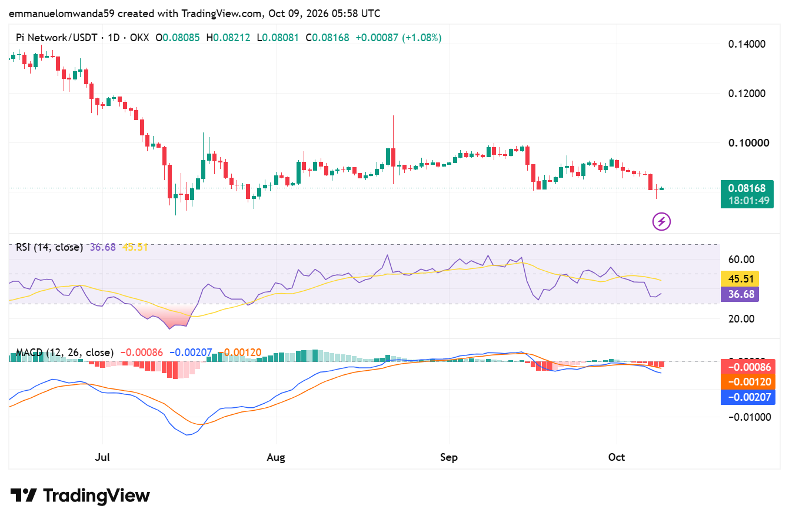Click the attribution header text with date
Viewport: 789px width, 522px height.
pos(194,13)
